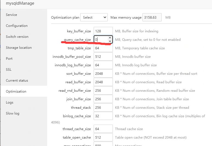Click the tmp_table_size input box
Viewport: 212px width, 146px height.
click(103, 48)
